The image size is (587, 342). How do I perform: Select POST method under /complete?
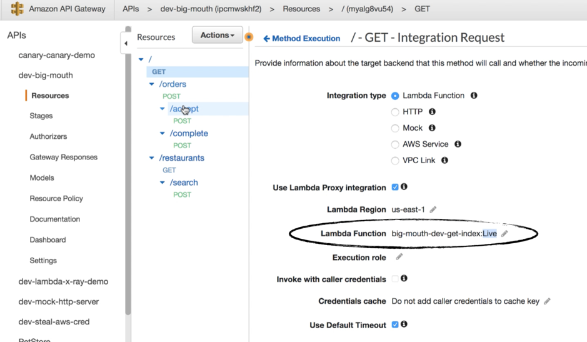(x=183, y=145)
